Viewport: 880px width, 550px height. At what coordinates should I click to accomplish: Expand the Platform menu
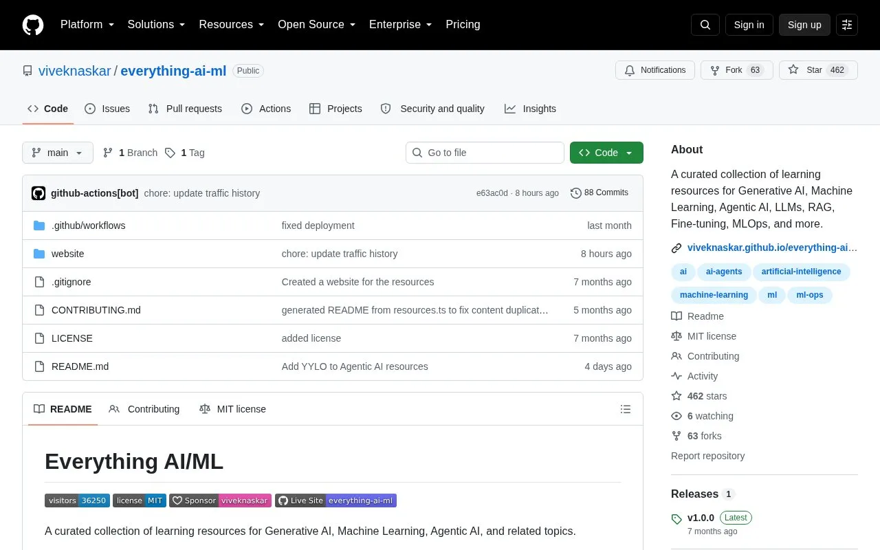[87, 25]
